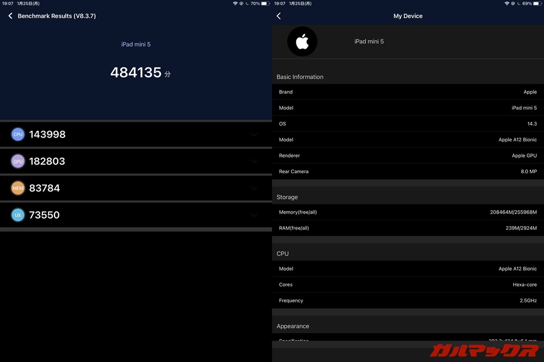Select the My Device page title
This screenshot has width=544, height=362.
pos(408,16)
